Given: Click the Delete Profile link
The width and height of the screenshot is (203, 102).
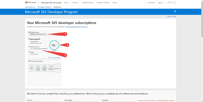Looking at the screenshot, I should click(x=172, y=16).
